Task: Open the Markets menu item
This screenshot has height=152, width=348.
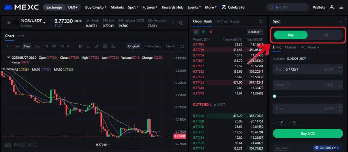Action: point(117,7)
